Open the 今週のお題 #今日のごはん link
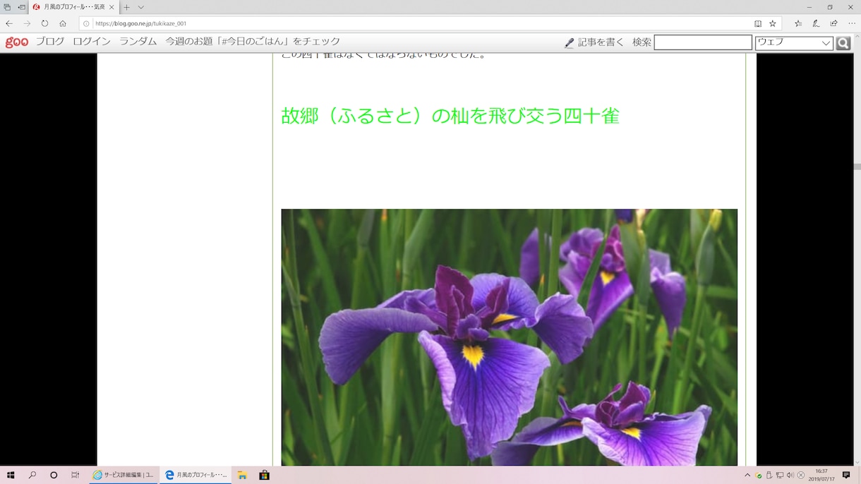The width and height of the screenshot is (861, 484). point(253,42)
